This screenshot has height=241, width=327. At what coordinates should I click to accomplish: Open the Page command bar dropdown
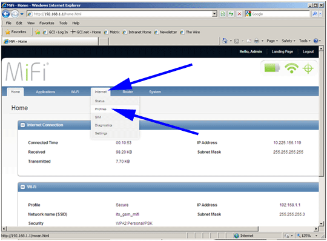[272, 41]
